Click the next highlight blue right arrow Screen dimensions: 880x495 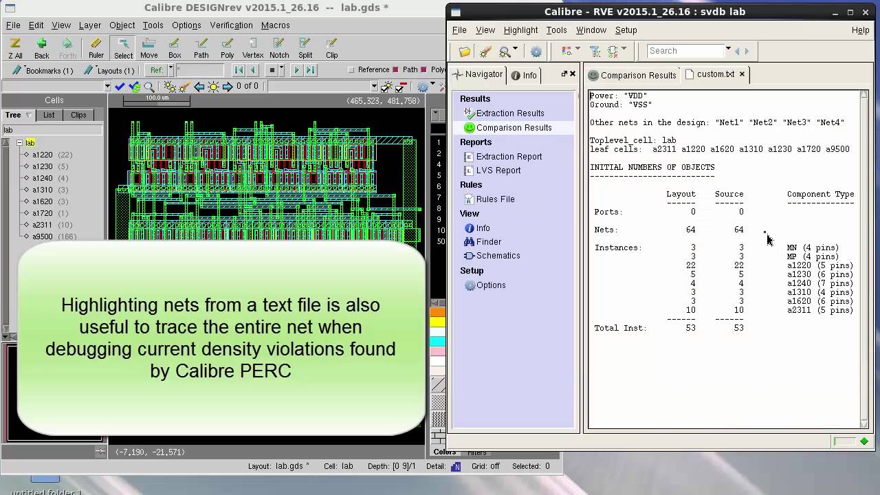tap(228, 87)
